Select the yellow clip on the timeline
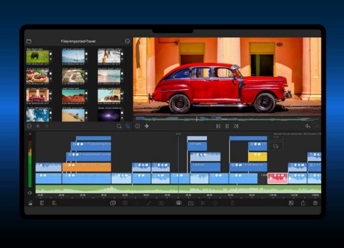 point(258,157)
